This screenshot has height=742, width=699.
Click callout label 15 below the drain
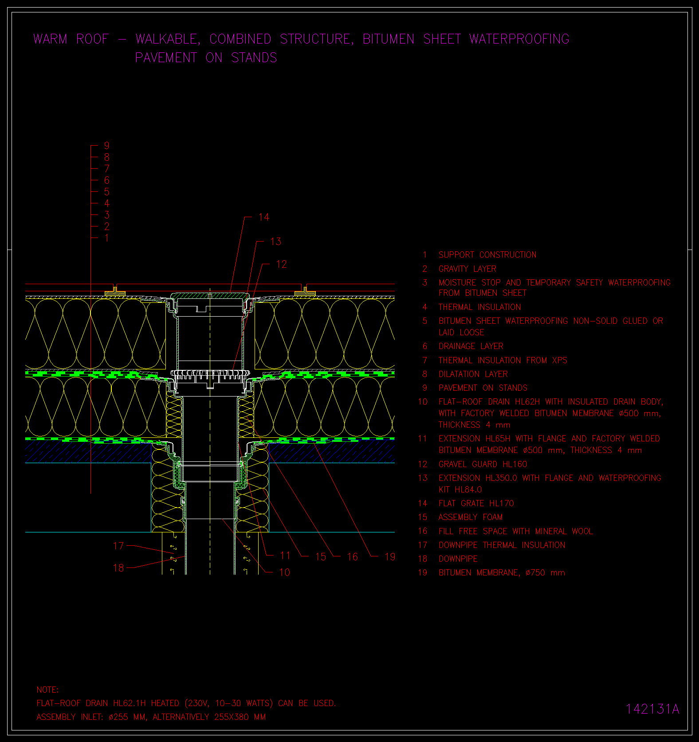tap(321, 557)
